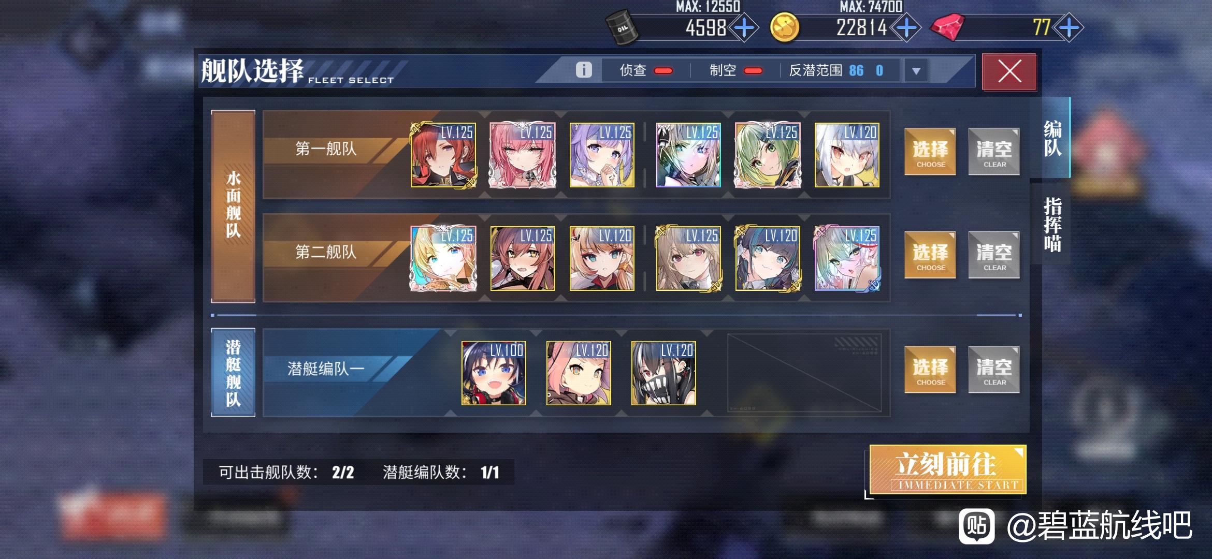This screenshot has height=559, width=1212.
Task: Switch to the 编队 side tab
Action: [1052, 138]
